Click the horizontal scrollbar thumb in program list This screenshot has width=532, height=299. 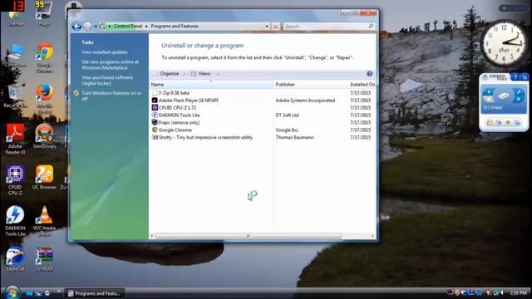click(x=248, y=236)
